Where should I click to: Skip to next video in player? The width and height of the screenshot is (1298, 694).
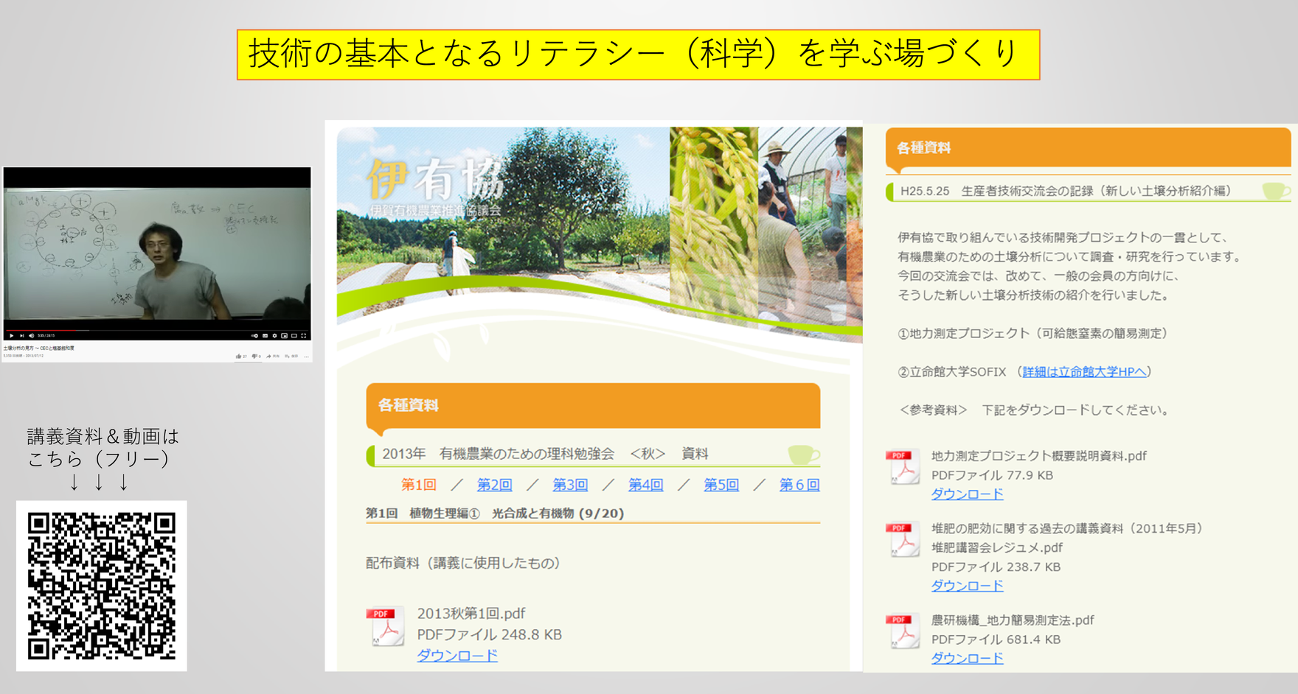(x=21, y=336)
